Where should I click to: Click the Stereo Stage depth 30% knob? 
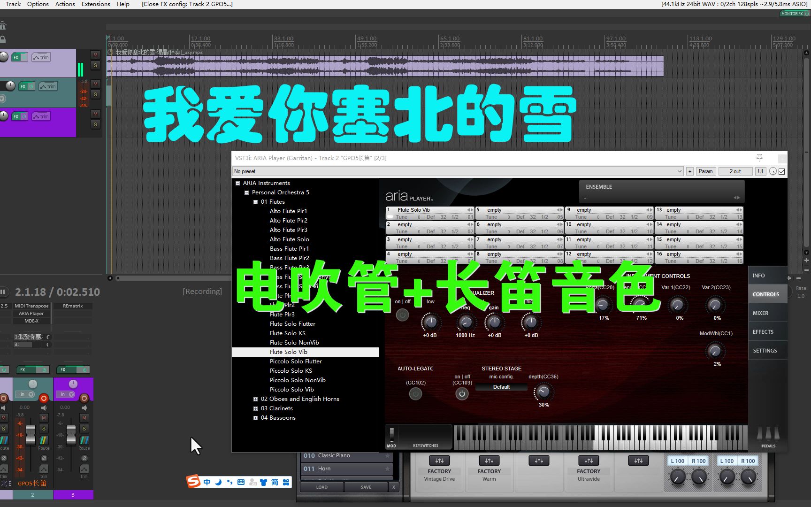543,392
